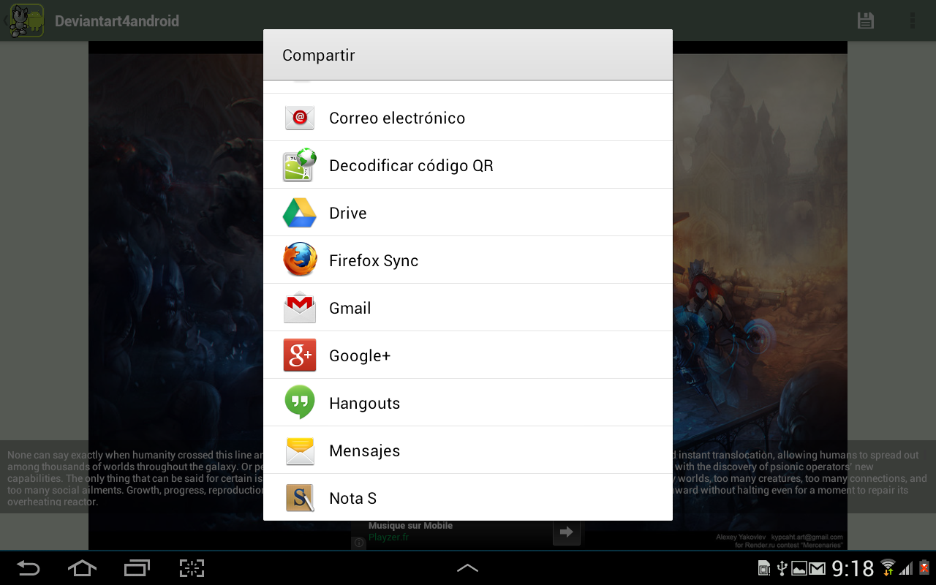Tap the Android home button
The height and width of the screenshot is (585, 936).
coord(82,568)
